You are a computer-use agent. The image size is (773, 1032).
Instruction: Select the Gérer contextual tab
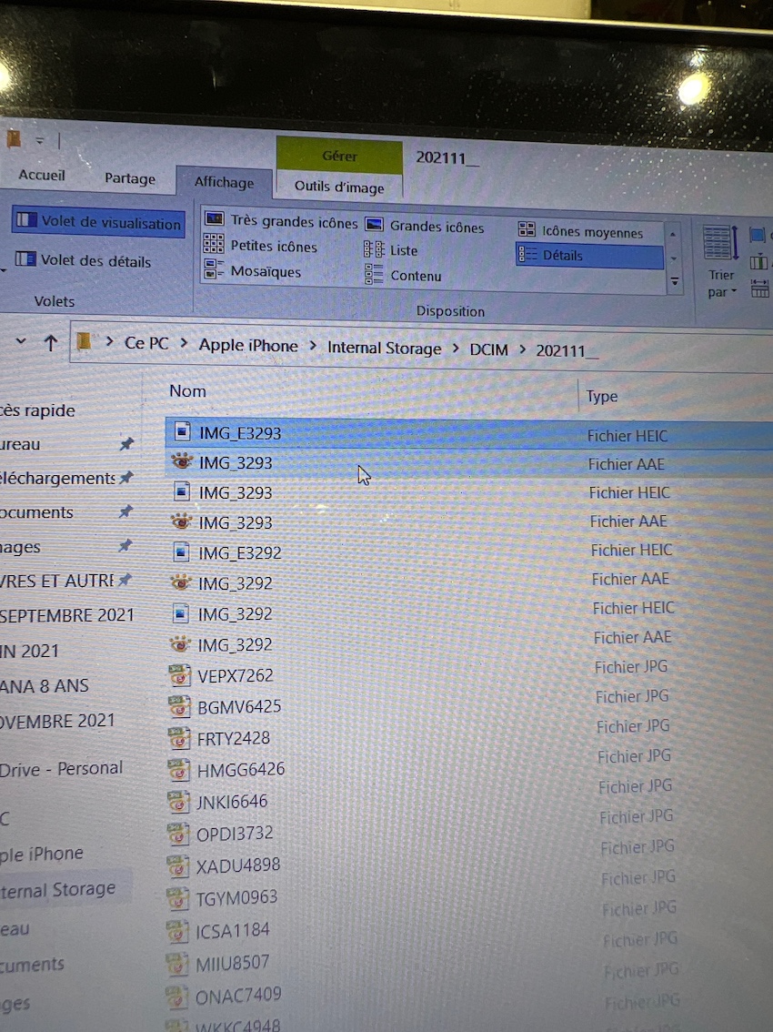[x=339, y=156]
